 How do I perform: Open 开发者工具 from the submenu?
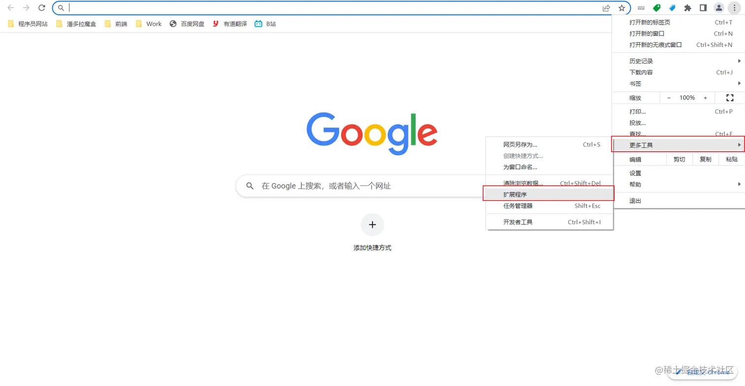click(x=549, y=222)
